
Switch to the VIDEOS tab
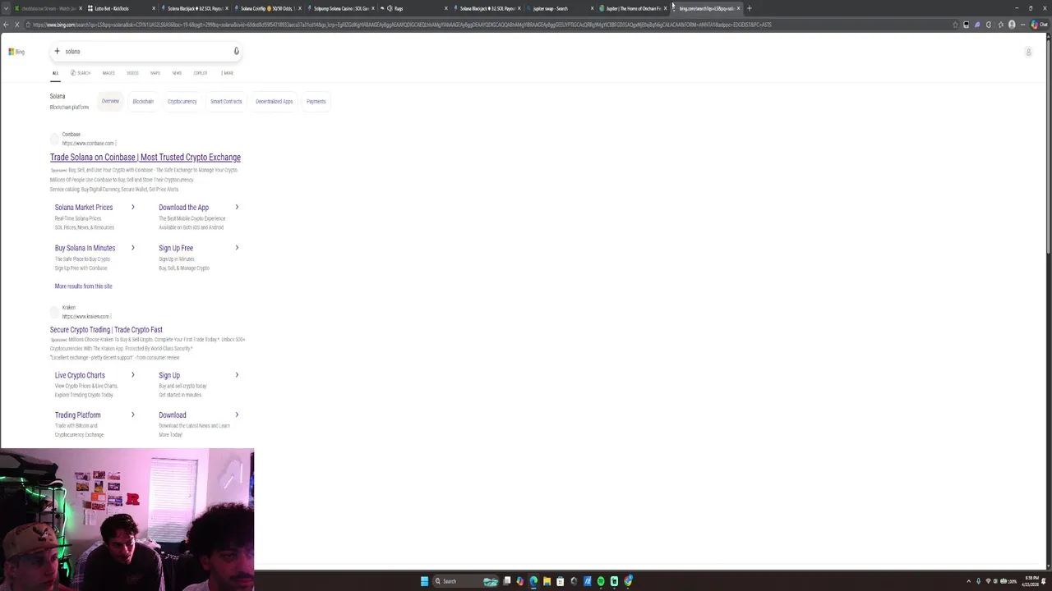pyautogui.click(x=132, y=73)
